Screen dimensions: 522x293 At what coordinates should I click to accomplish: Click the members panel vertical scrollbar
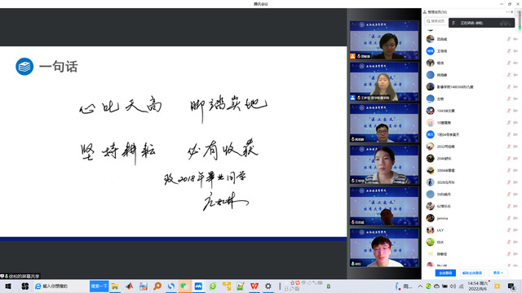520,20
